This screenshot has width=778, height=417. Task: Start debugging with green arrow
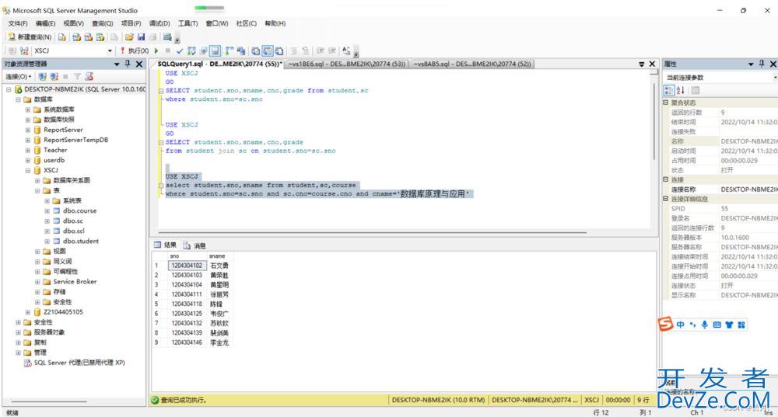pos(156,50)
